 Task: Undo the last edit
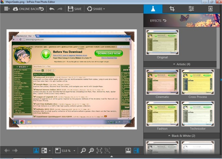click(x=52, y=9)
